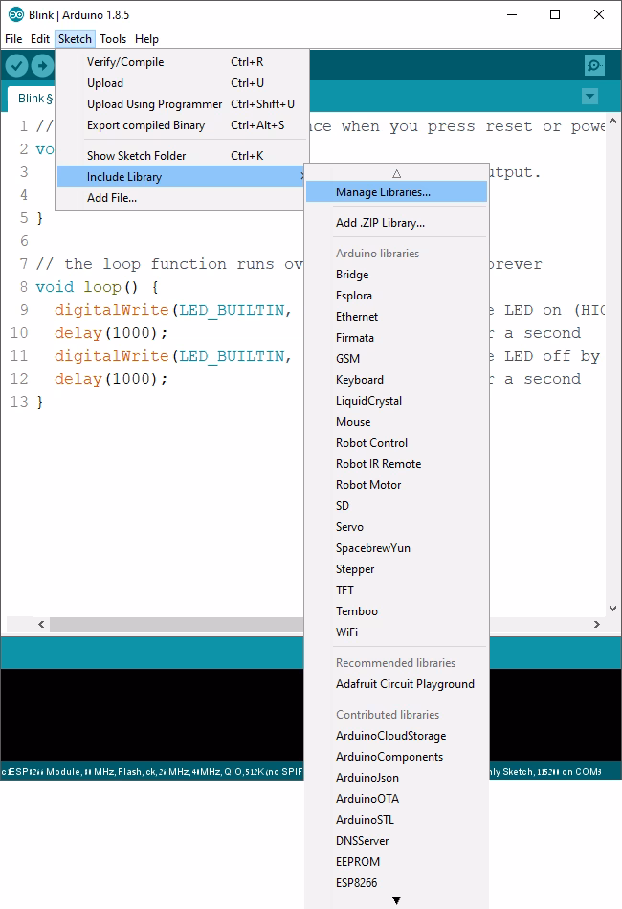This screenshot has height=909, width=622.
Task: Click the editor vertical scrollbar down arrow
Action: tap(612, 609)
